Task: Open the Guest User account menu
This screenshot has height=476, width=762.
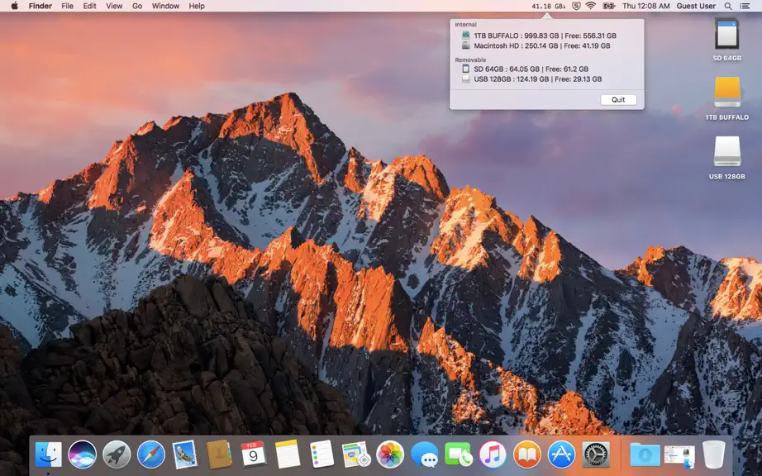Action: pyautogui.click(x=696, y=6)
